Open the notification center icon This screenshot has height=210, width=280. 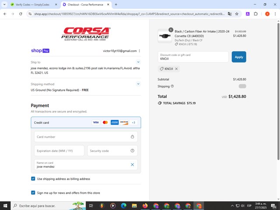(x=273, y=206)
